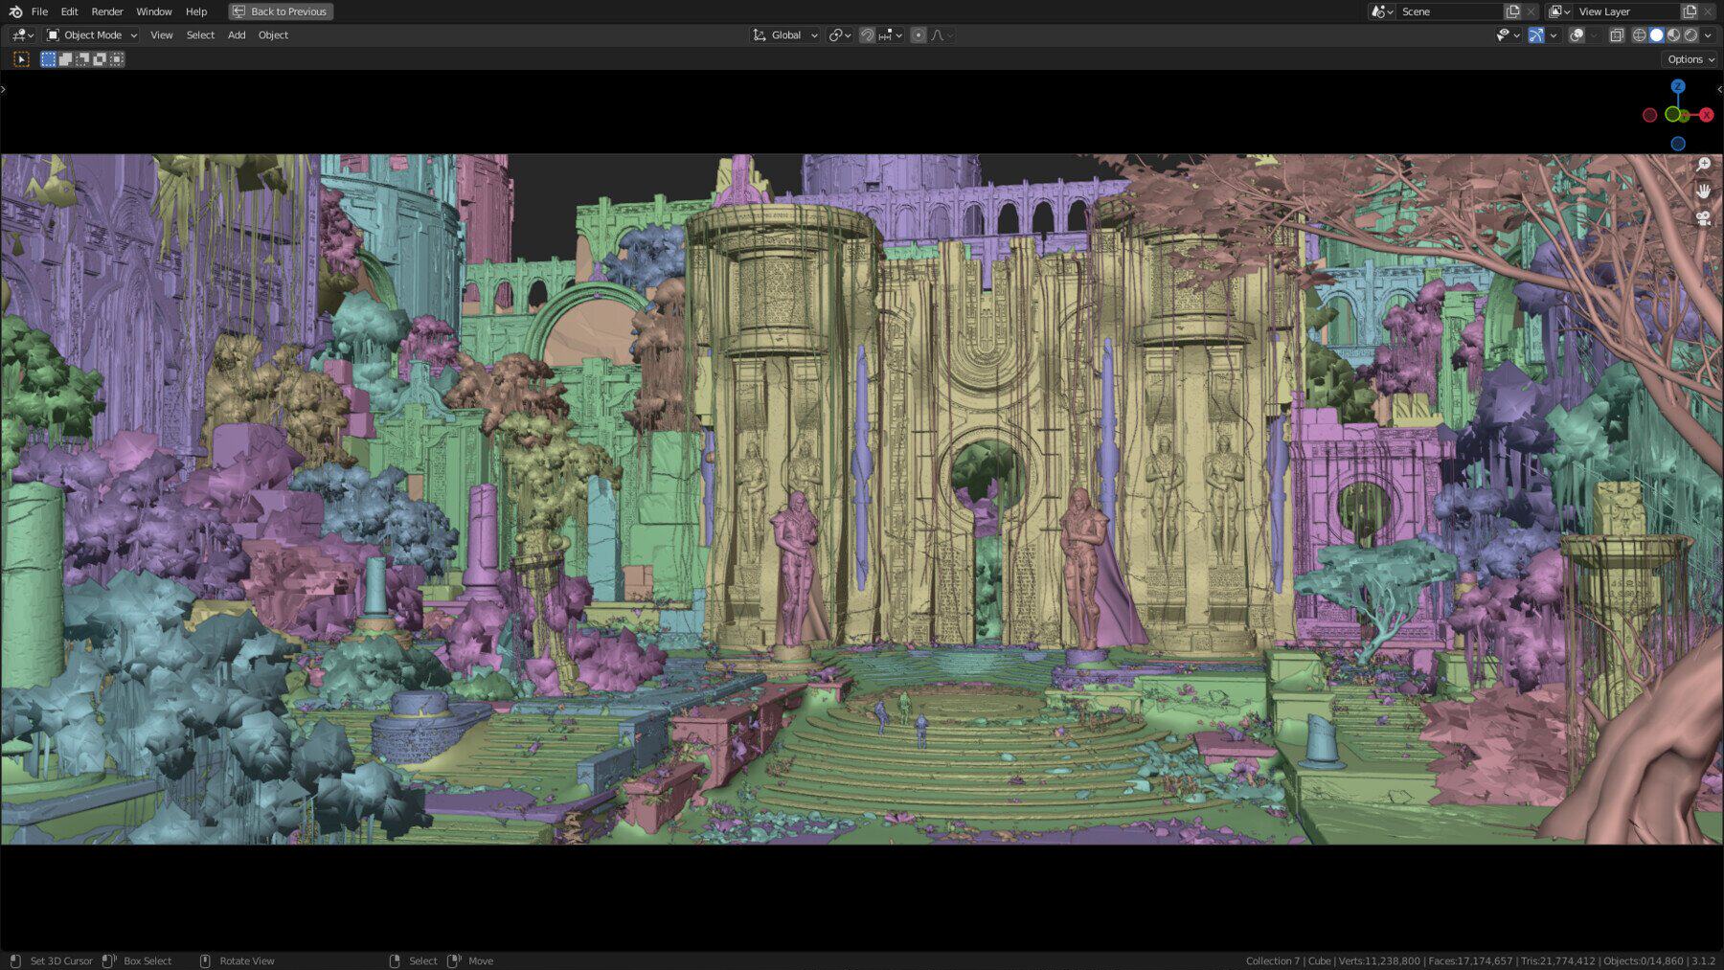Open proportional editing falloff dropdown
Screen dimensions: 1724x970
942,35
